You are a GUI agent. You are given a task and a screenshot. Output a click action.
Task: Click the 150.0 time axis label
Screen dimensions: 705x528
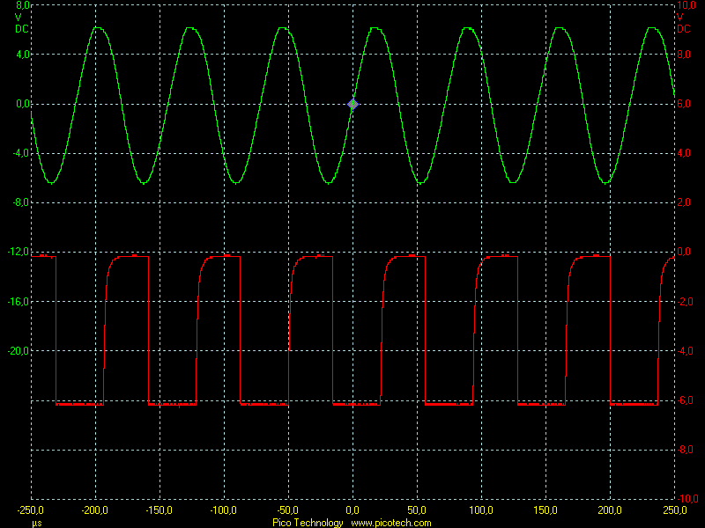[546, 510]
